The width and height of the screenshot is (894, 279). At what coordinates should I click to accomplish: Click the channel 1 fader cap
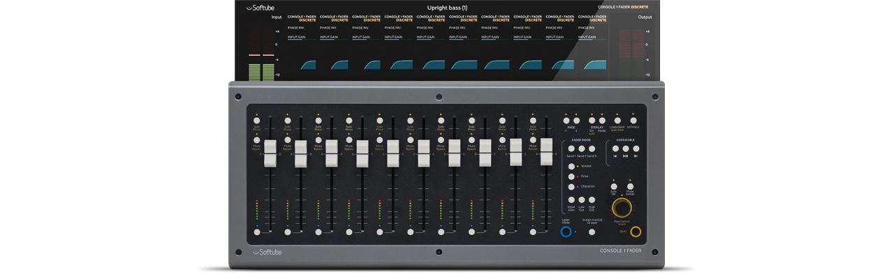click(270, 153)
